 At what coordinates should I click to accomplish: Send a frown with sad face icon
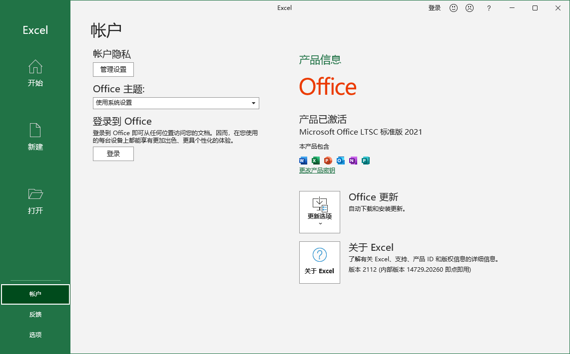pyautogui.click(x=470, y=8)
